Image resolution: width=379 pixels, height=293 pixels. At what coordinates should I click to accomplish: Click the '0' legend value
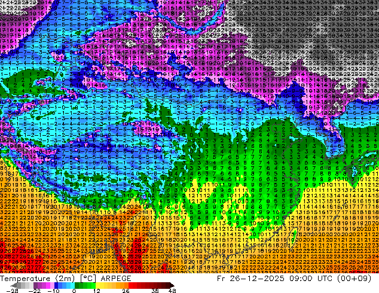[75, 291]
